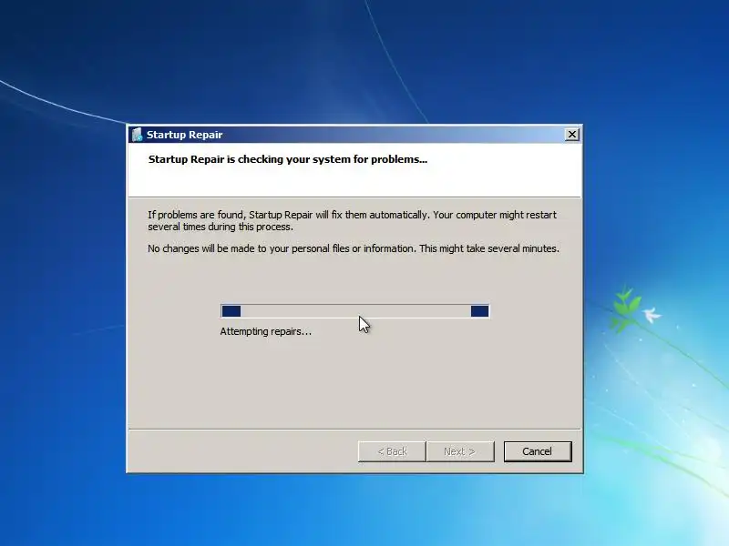Cancel the Startup Repair process
The height and width of the screenshot is (546, 729).
click(x=538, y=451)
